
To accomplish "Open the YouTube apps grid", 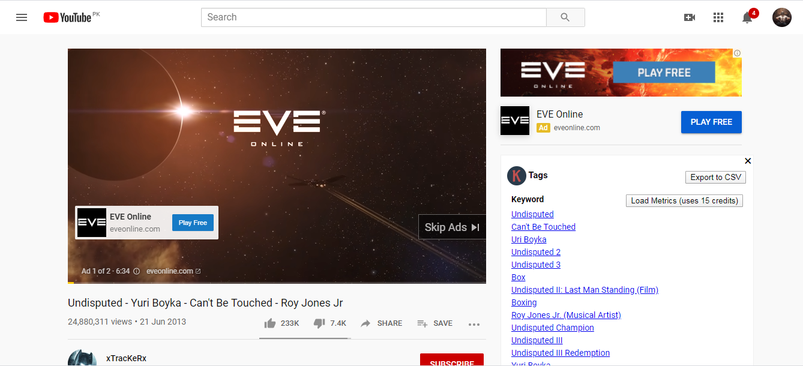I will click(718, 17).
